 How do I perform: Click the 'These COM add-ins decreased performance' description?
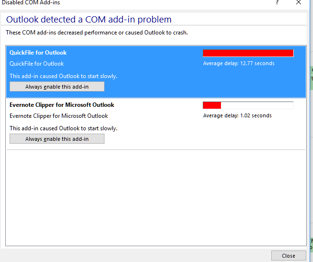click(x=97, y=33)
